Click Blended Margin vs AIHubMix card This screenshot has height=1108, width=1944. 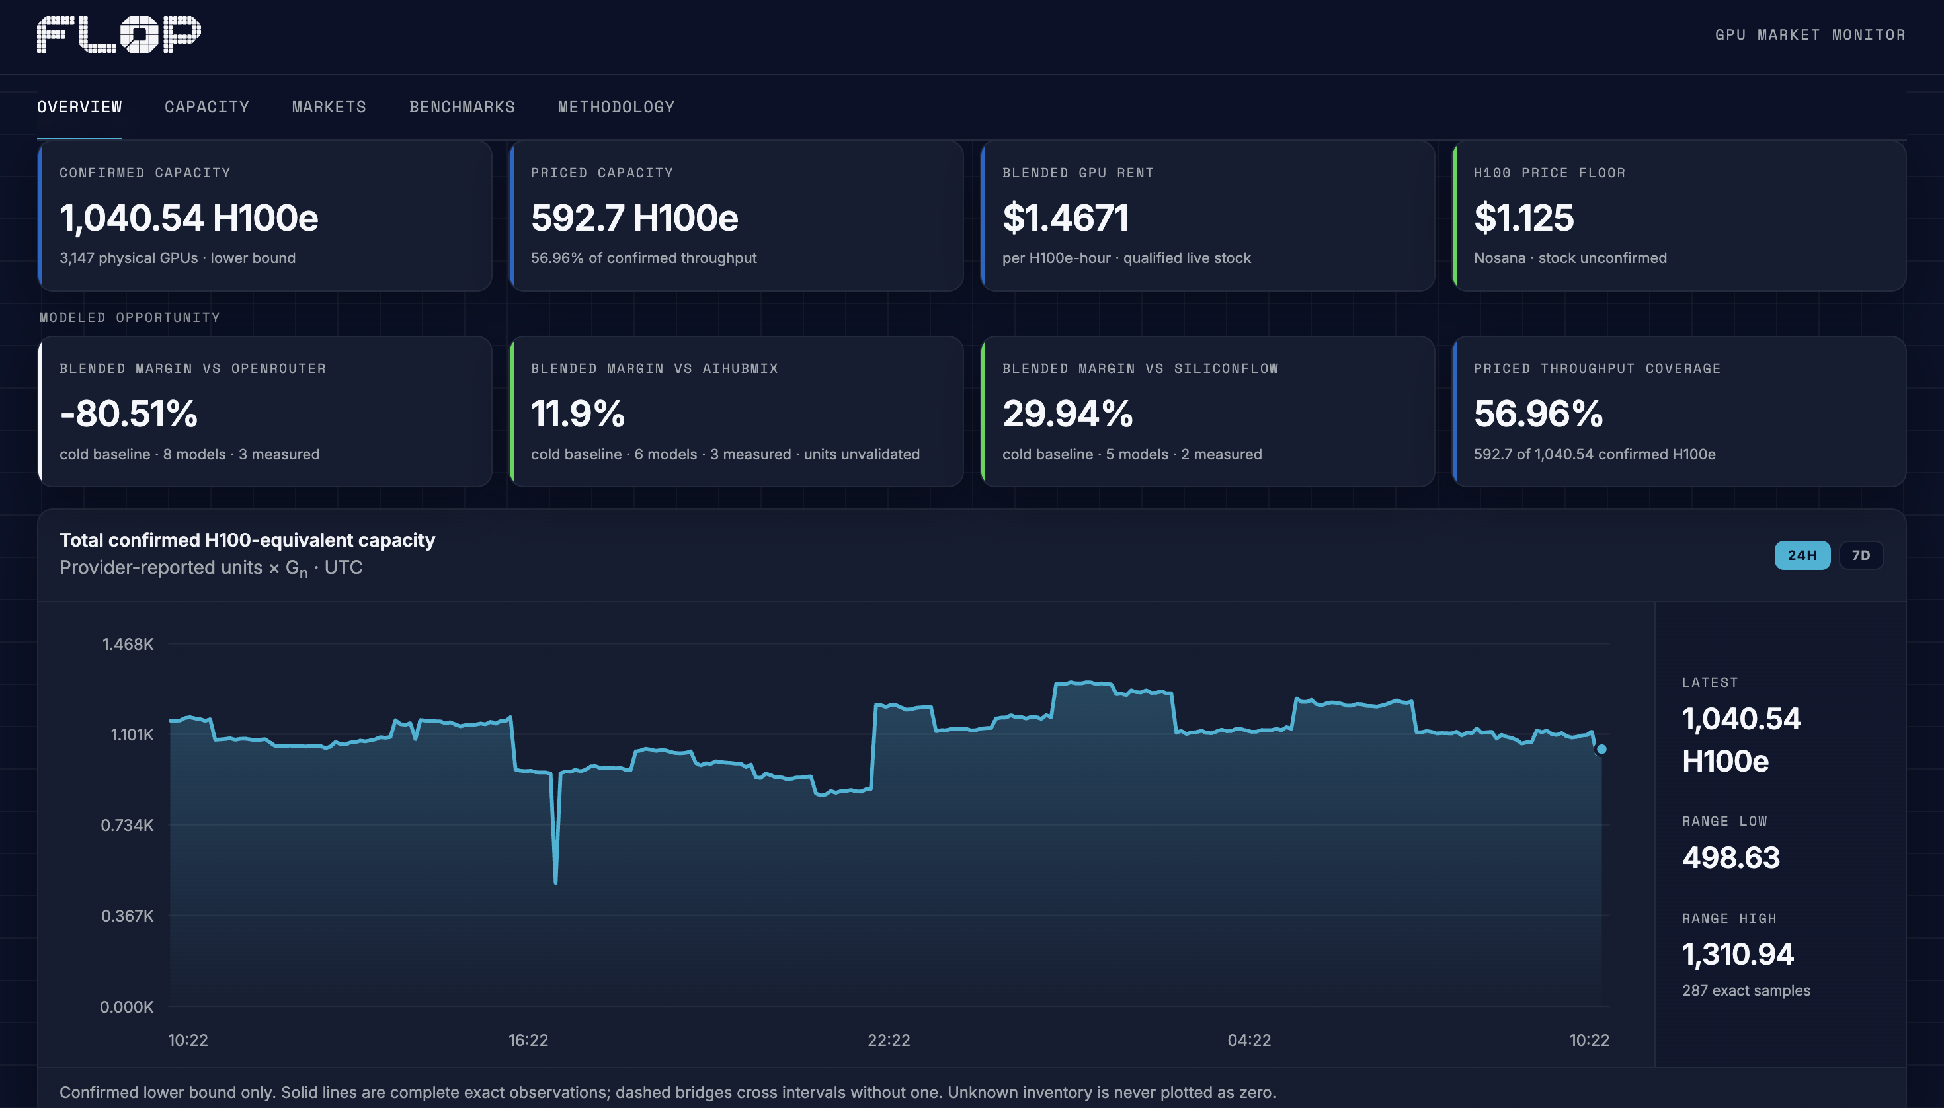pos(736,412)
